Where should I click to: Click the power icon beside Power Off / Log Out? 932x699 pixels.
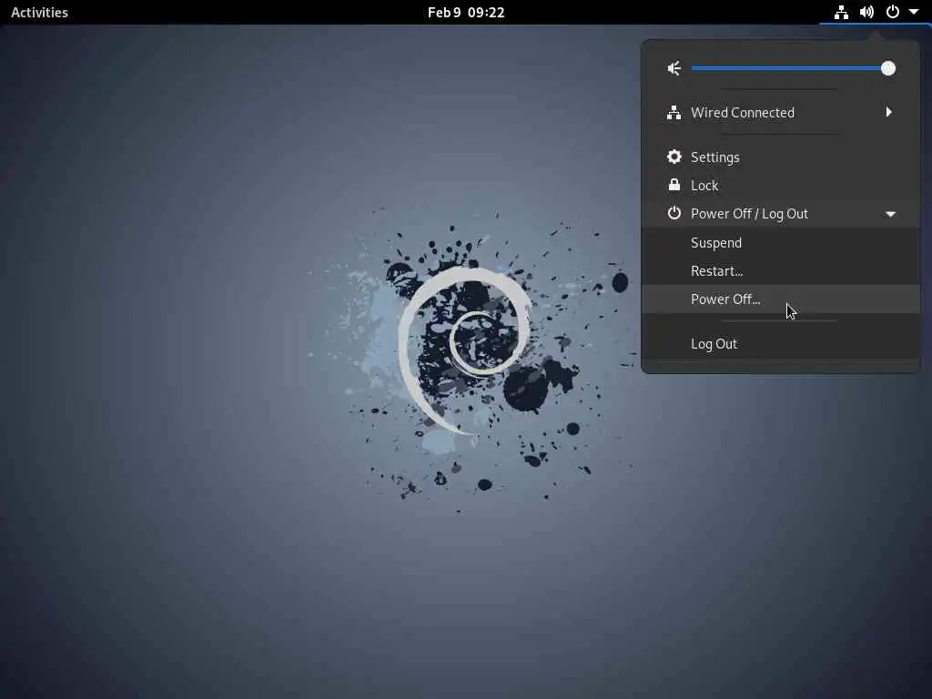[x=674, y=213]
